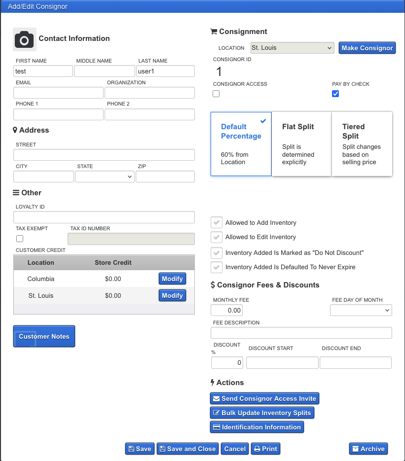
Task: Click the Monthly Fee field
Action: tap(227, 310)
